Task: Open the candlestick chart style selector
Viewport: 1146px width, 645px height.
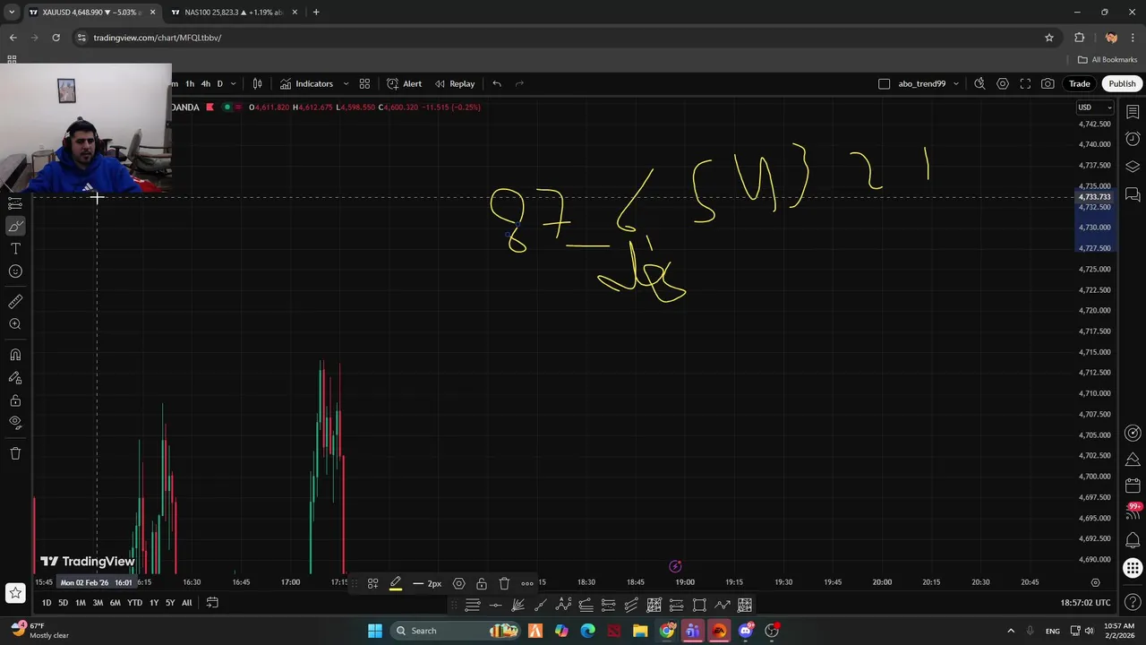Action: [257, 83]
